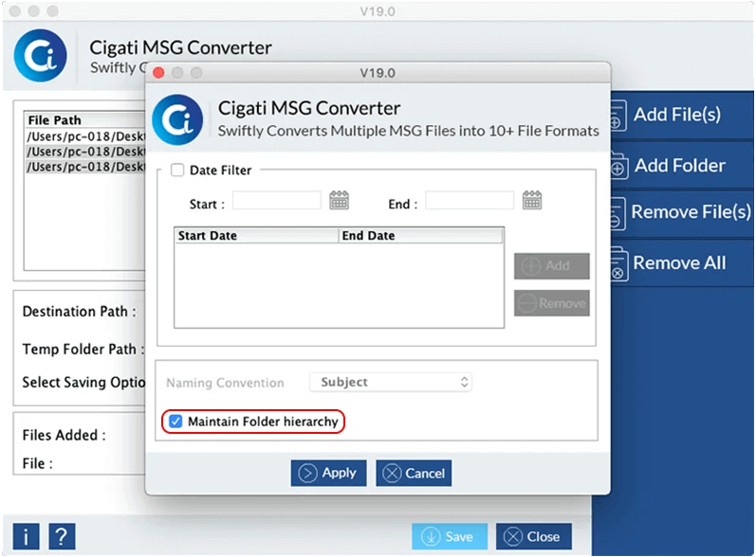Click the Cigati logo in the dialog
This screenshot has height=557, width=756.
coord(177,120)
